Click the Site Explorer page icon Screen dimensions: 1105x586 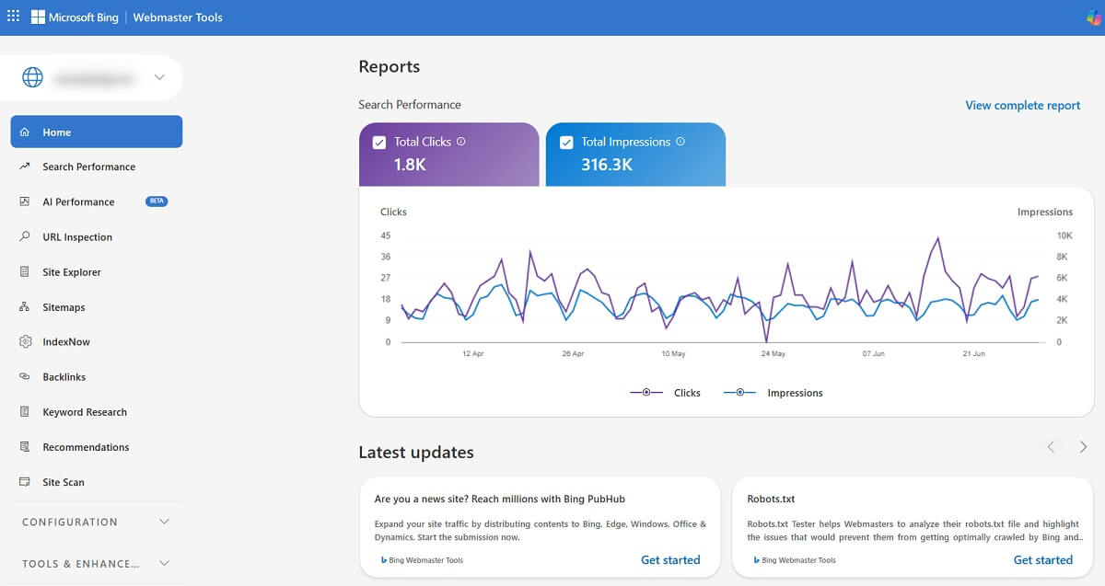click(25, 272)
